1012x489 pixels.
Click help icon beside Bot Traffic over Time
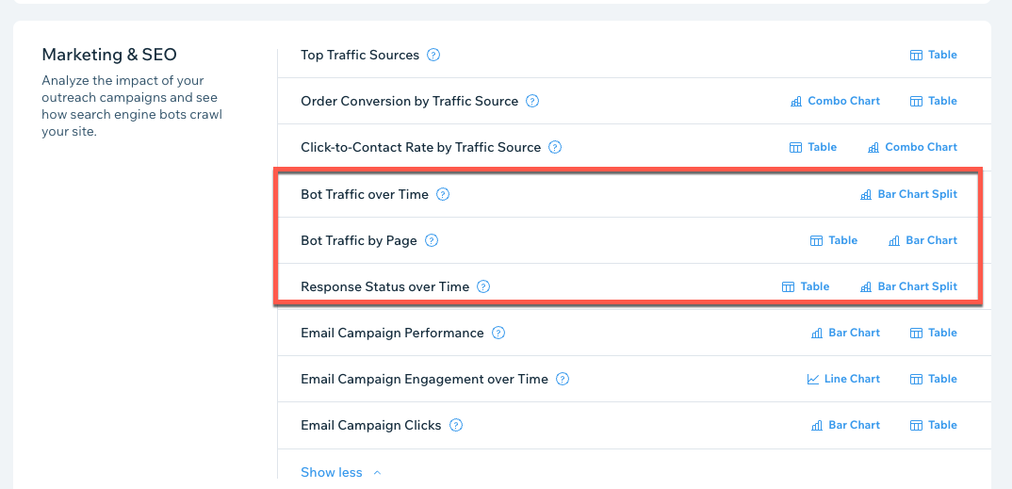443,195
